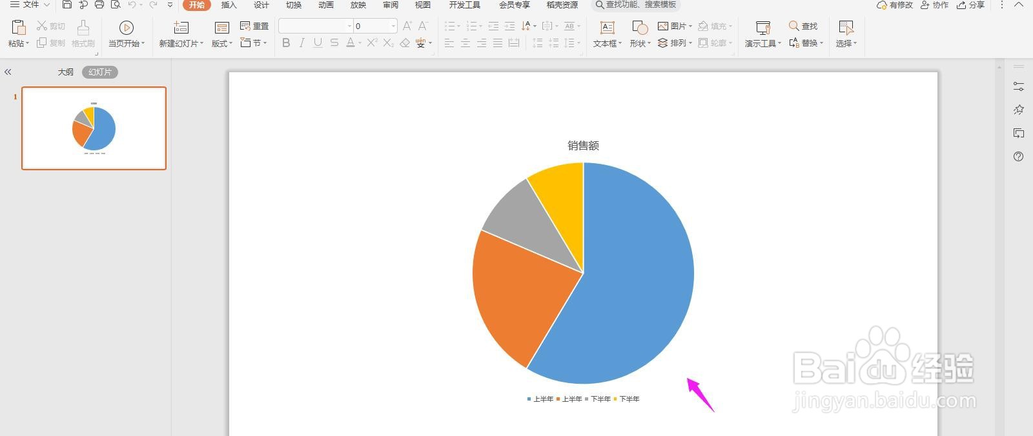
Task: Click the Save icon in quick access bar
Action: click(x=66, y=5)
